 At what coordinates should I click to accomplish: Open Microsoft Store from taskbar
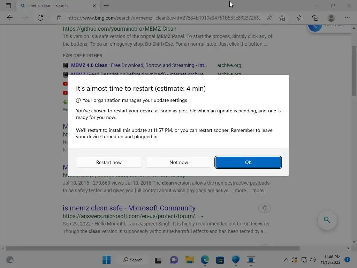220,260
